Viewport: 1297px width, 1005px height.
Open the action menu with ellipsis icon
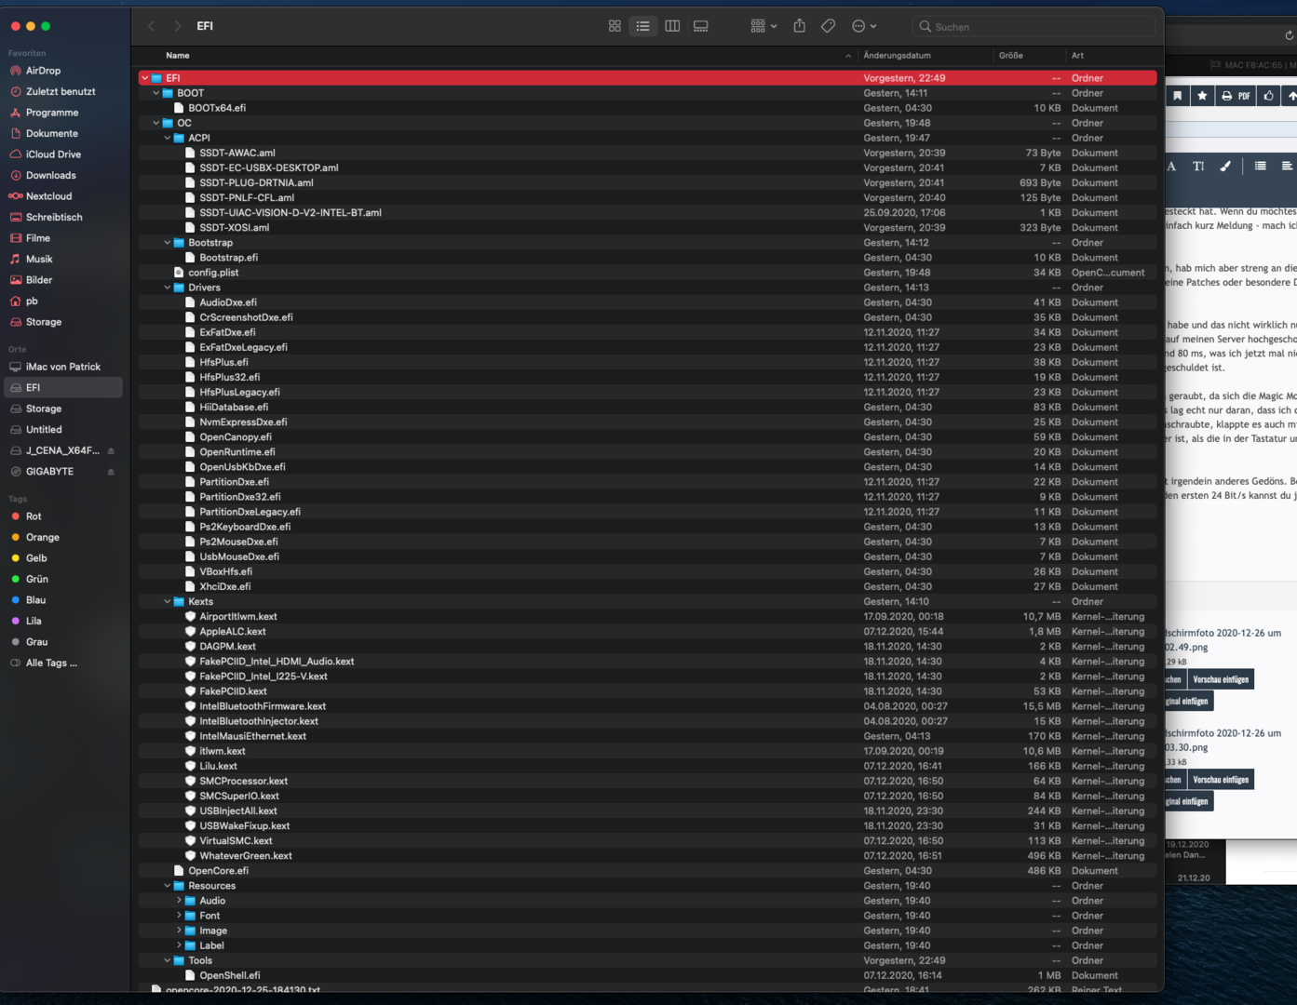(x=864, y=26)
